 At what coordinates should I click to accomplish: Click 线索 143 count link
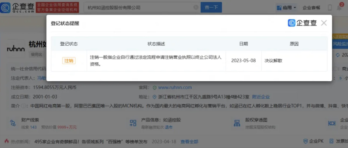point(29,127)
